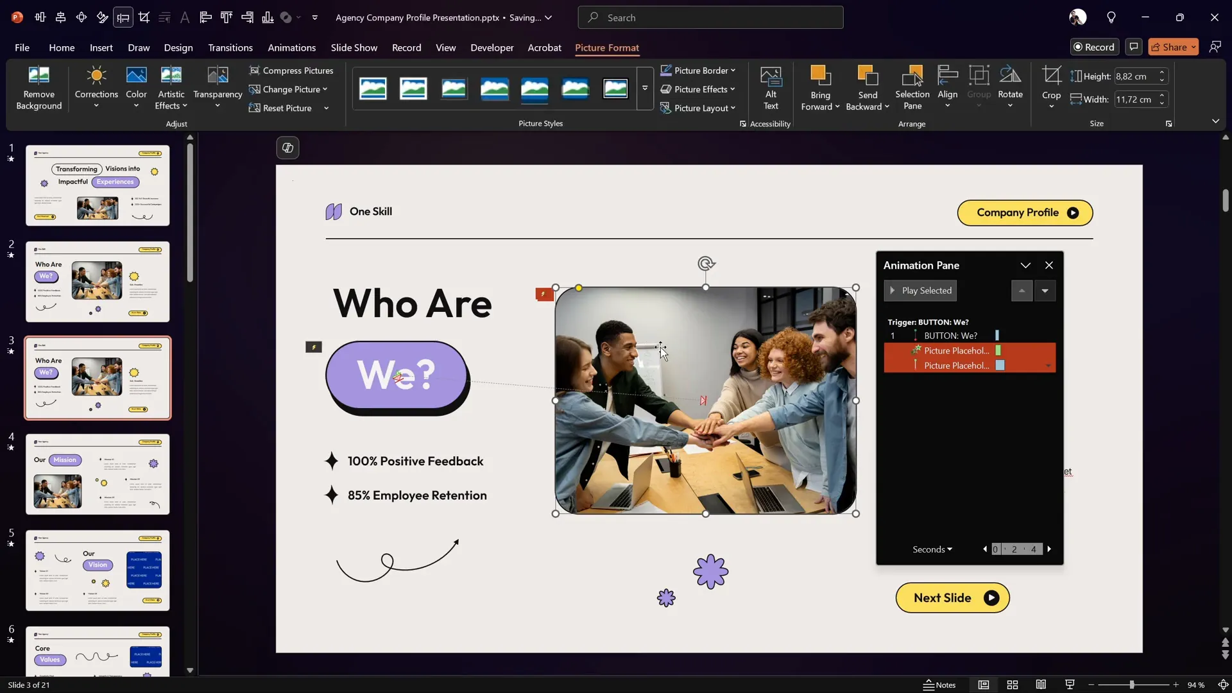Open the Seconds dropdown in Animation Pane
This screenshot has height=693, width=1232.
[x=932, y=549]
